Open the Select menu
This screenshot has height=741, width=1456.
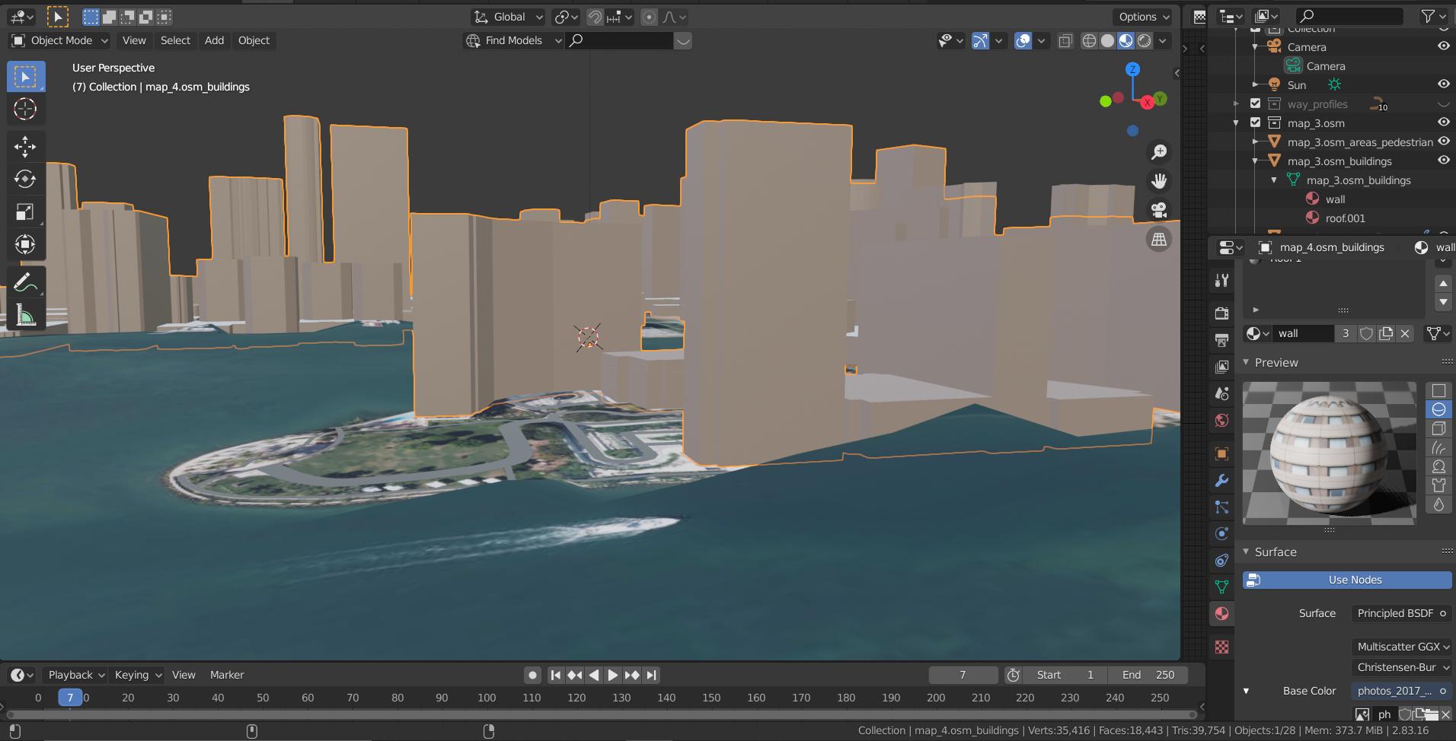pos(175,40)
